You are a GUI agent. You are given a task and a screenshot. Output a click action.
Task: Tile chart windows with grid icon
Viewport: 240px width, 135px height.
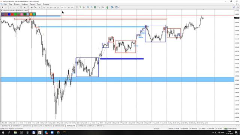click(95, 7)
